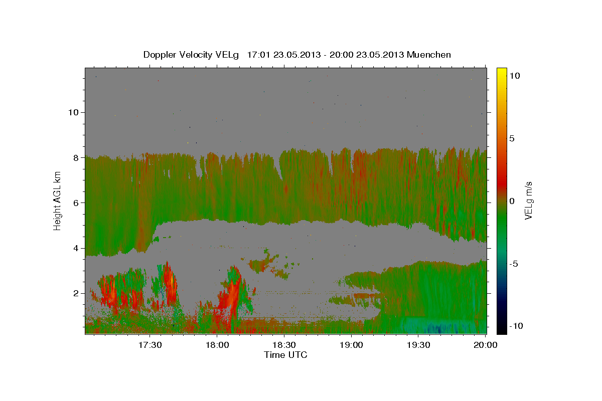Click the 'Muenchen' location label in title
The width and height of the screenshot is (602, 401).
(x=429, y=55)
